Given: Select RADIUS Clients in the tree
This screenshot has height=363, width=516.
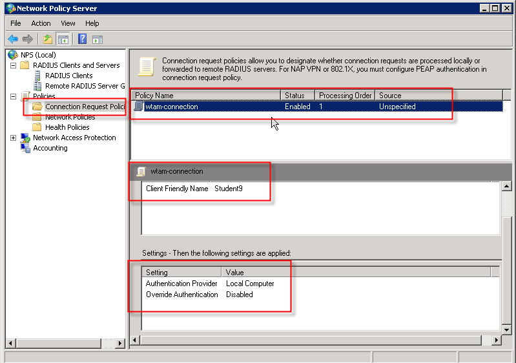Looking at the screenshot, I should click(68, 76).
